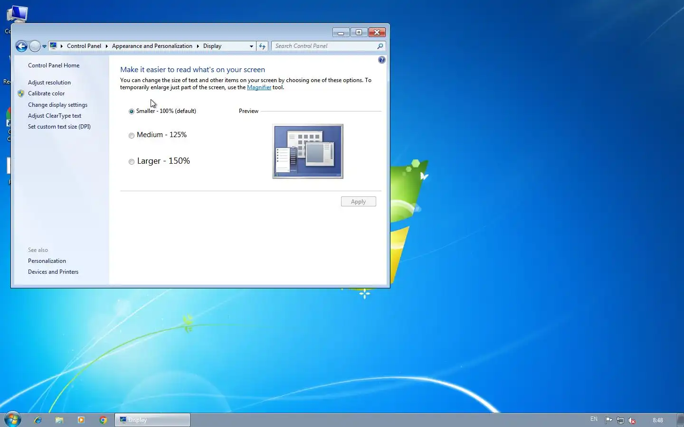Open Set custom text size (DPI)
The width and height of the screenshot is (684, 427).
pos(59,127)
